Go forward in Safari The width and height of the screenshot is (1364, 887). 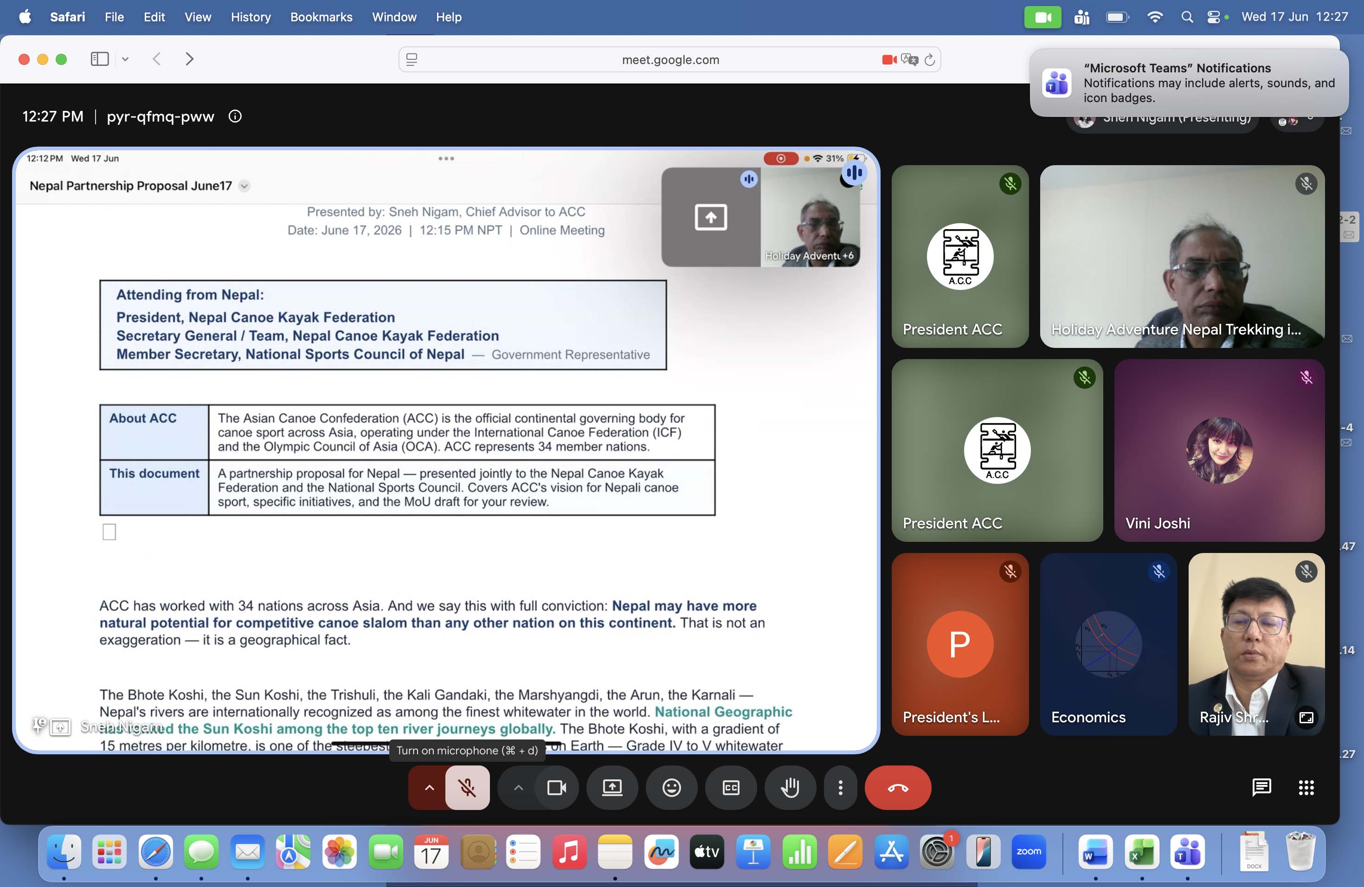pyautogui.click(x=190, y=59)
